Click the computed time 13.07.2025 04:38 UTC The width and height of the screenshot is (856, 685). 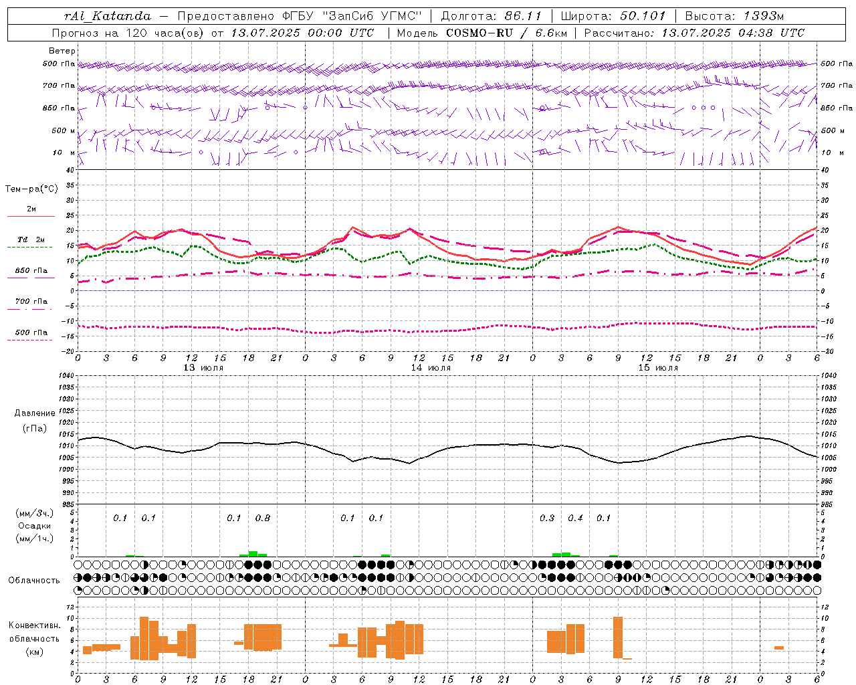[x=733, y=33]
